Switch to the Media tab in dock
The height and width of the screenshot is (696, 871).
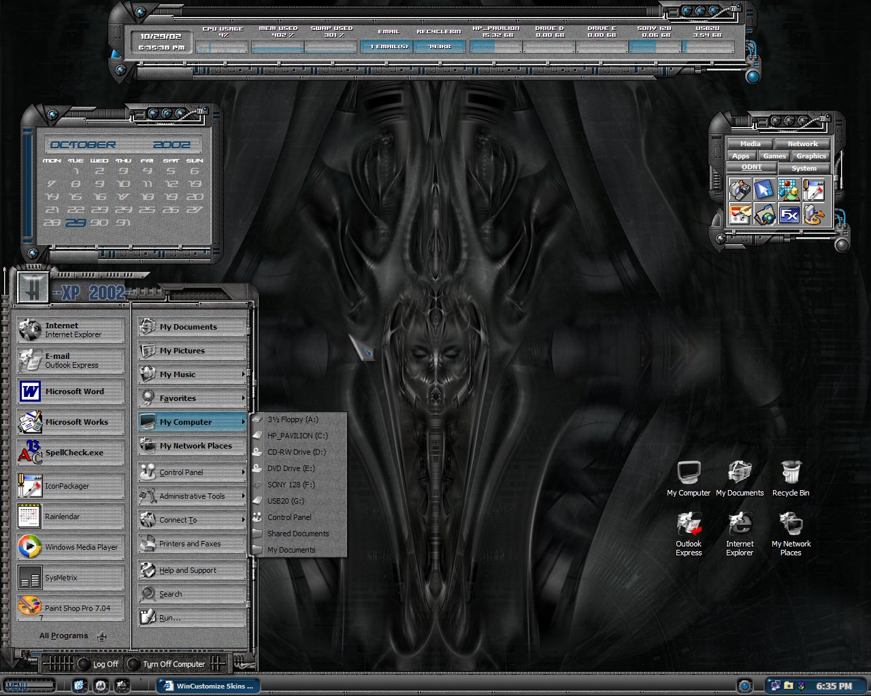751,144
